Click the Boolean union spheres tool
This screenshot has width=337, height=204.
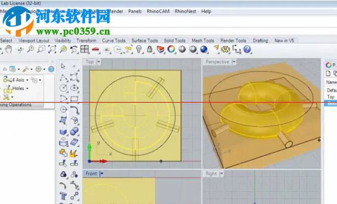tap(74, 132)
